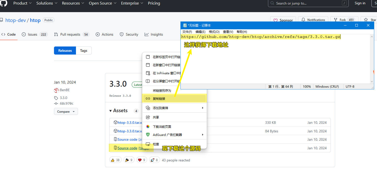377x170 pixels.
Task: Open the Solutions dropdown menu
Action: tap(47, 3)
